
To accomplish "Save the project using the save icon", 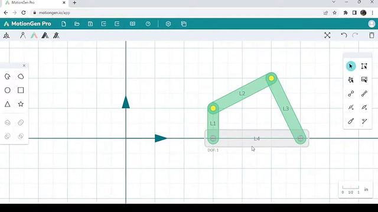I will (x=90, y=24).
